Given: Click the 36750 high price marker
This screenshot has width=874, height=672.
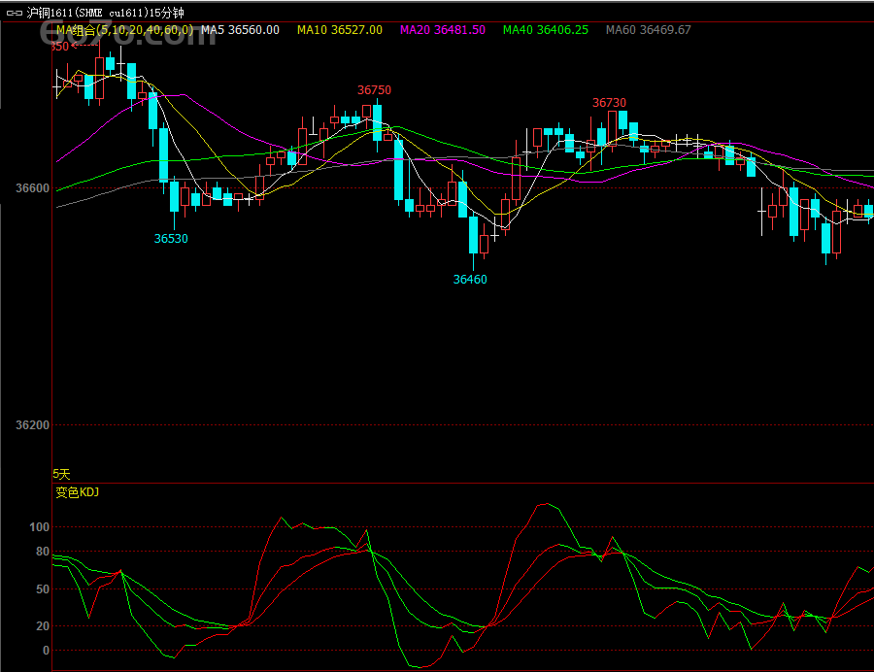Looking at the screenshot, I should [374, 90].
